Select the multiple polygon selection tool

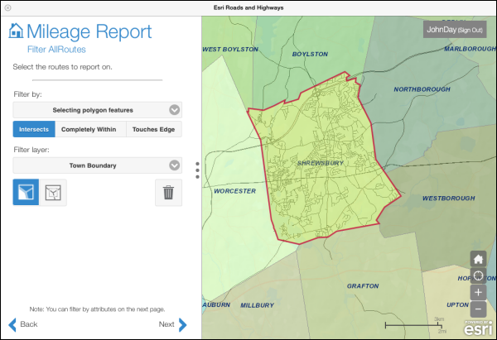coord(54,192)
